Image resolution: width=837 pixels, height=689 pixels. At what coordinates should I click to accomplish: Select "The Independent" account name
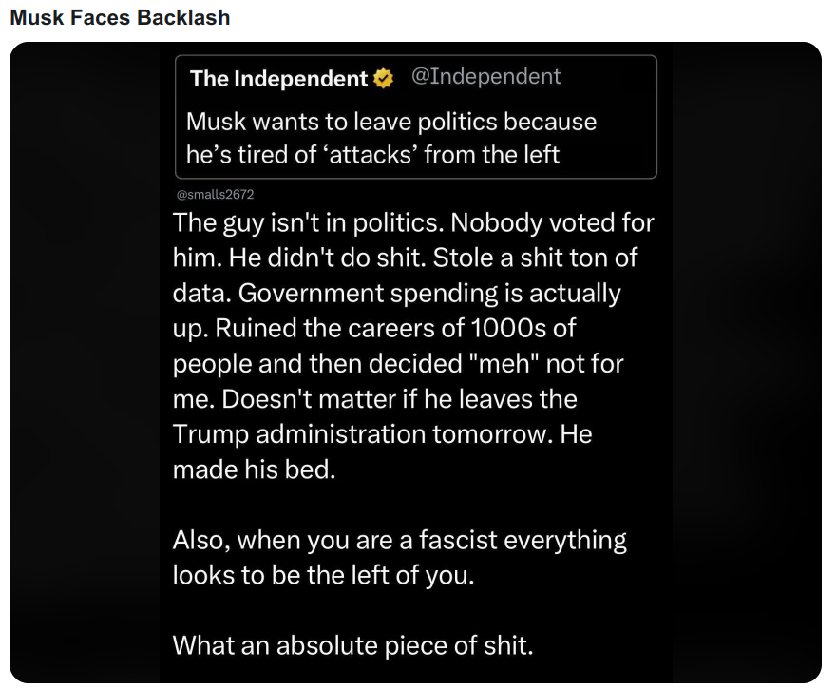pos(278,79)
